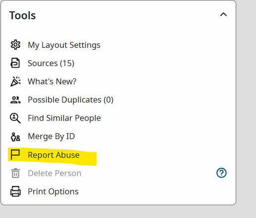This screenshot has width=256, height=218.
Task: Click the gear icon for layout settings
Action: [15, 44]
